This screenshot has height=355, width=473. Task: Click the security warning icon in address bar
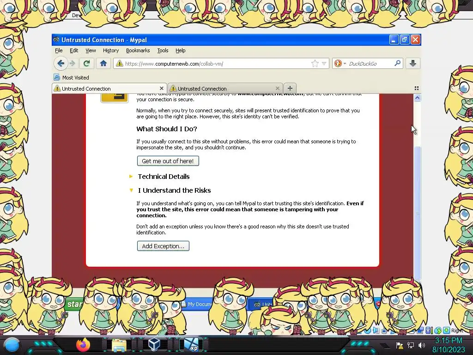pyautogui.click(x=120, y=63)
